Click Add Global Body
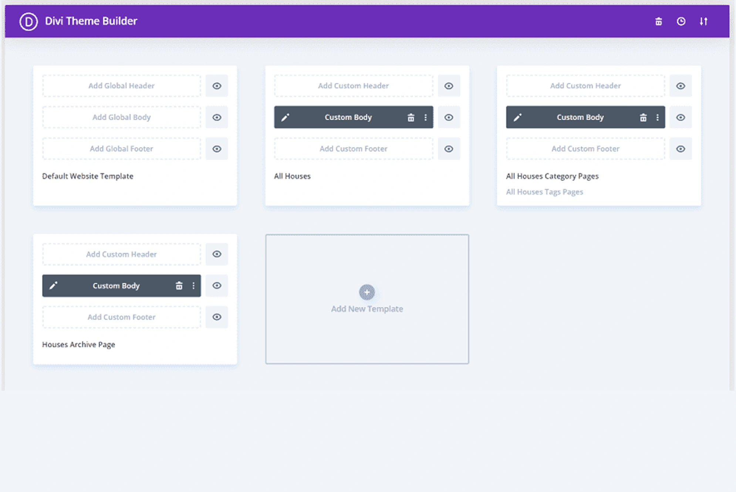Image resolution: width=736 pixels, height=492 pixels. 121,118
